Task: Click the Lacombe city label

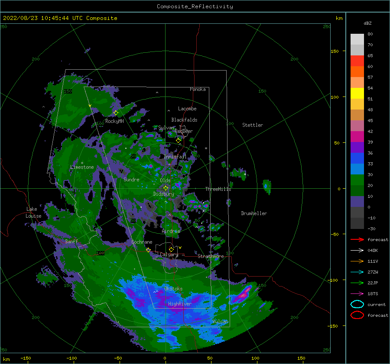Action: point(187,109)
